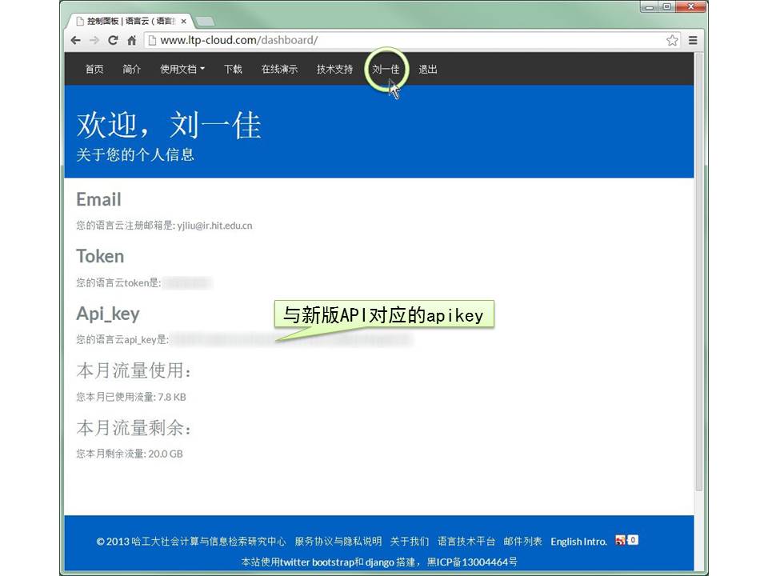Click the email yjliu@ir.hit.edu.cn text
Image resolution: width=768 pixels, height=576 pixels.
point(214,226)
